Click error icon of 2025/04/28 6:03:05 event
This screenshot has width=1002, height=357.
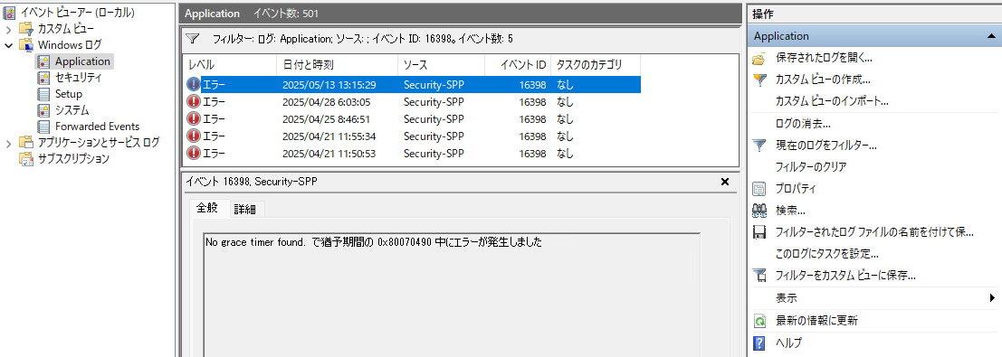click(194, 101)
